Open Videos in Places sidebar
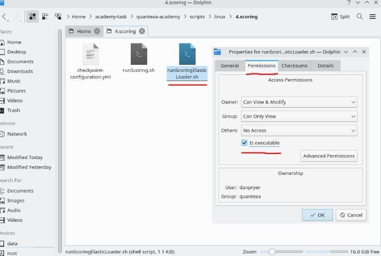 click(x=15, y=100)
